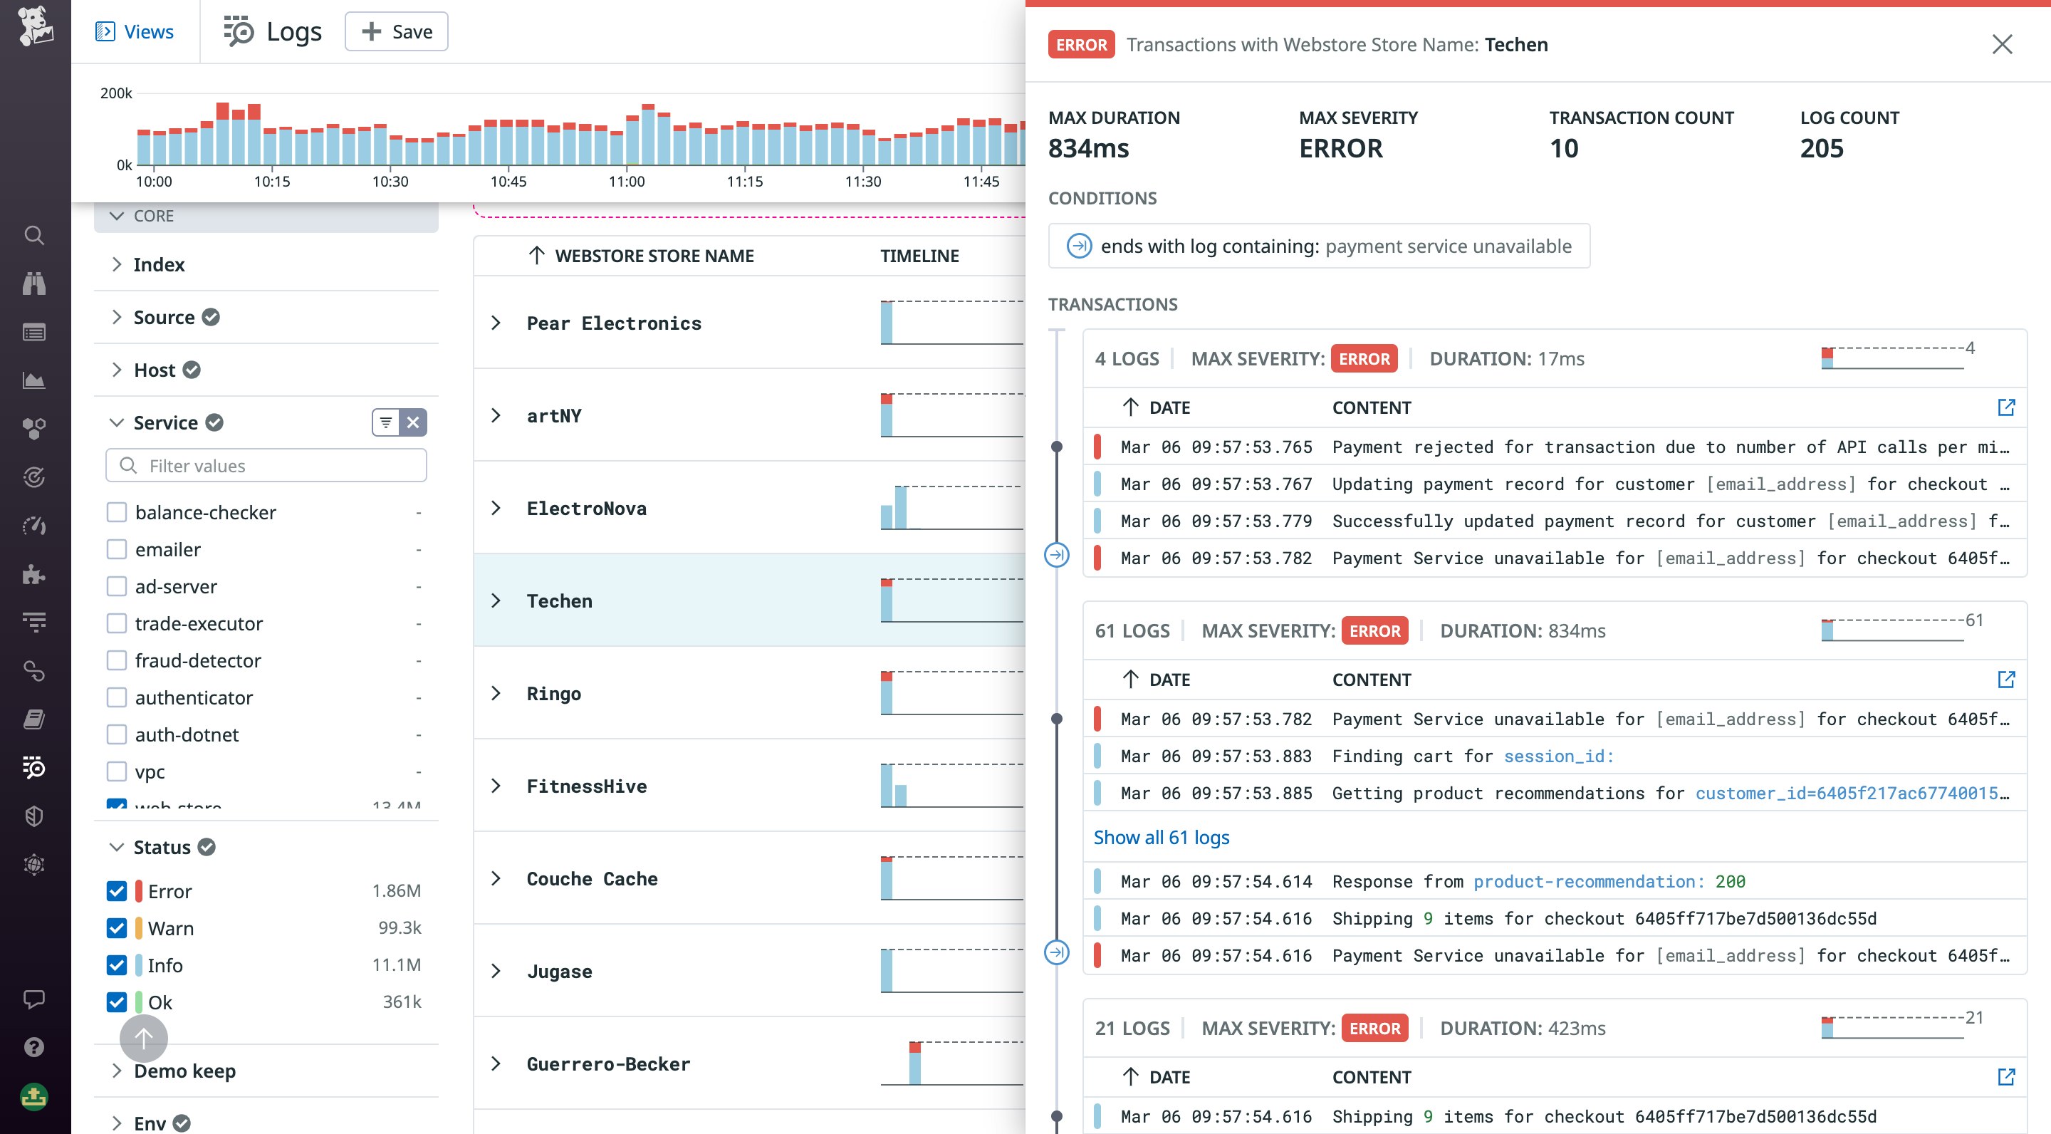This screenshot has width=2051, height=1134.
Task: Show all 61 logs link
Action: point(1161,837)
